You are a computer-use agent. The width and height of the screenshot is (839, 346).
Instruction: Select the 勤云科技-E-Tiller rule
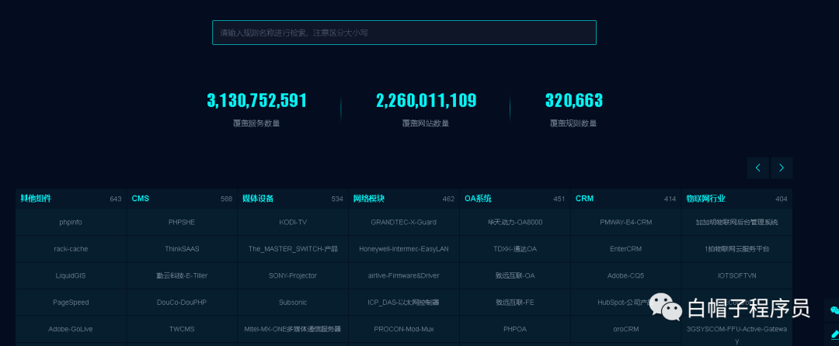click(x=182, y=275)
